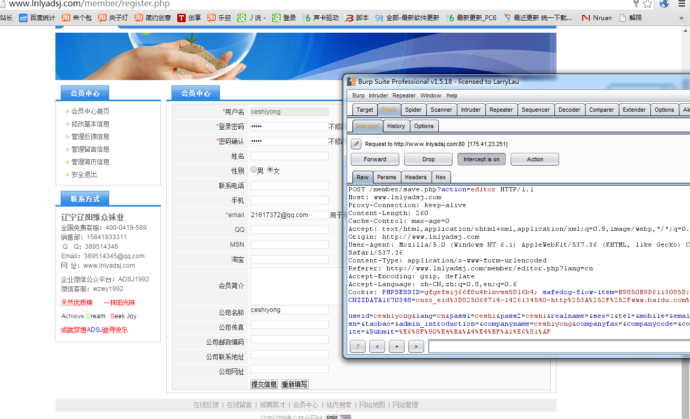Screen dimensions: 690x419
Task: Open the Nruan bookmark
Action: point(597,18)
